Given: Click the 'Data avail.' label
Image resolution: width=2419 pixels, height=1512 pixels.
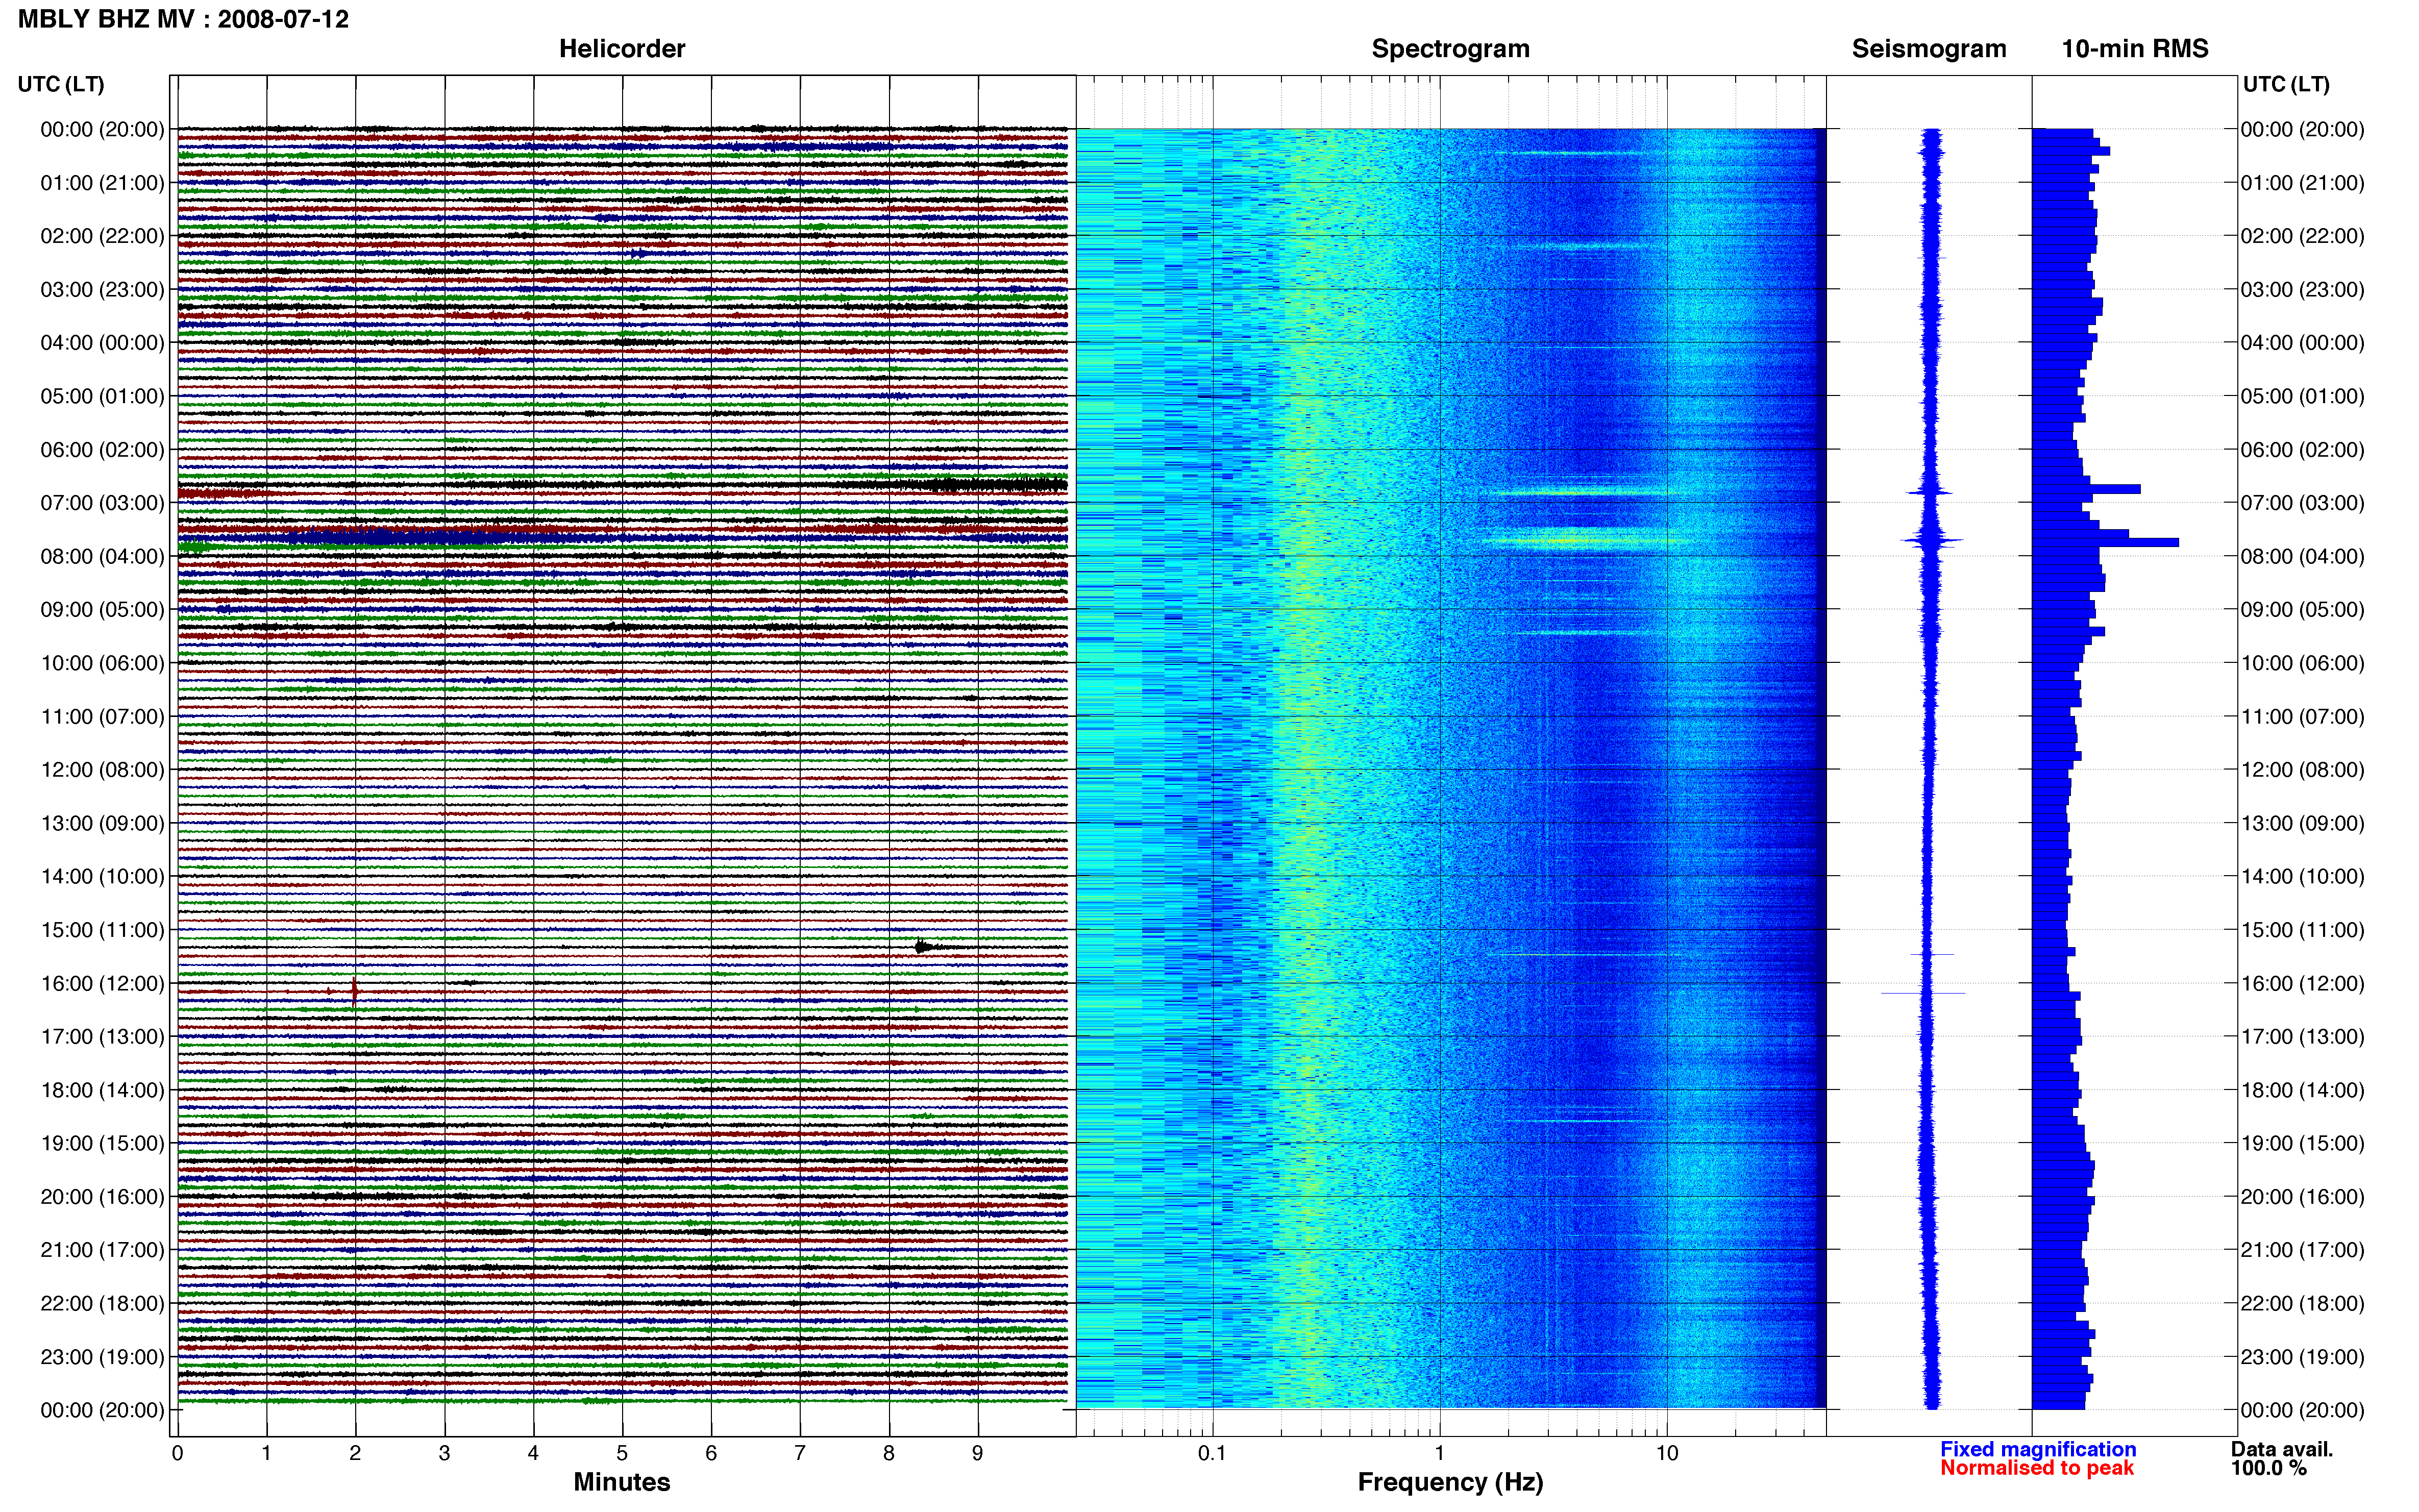Looking at the screenshot, I should (x=2282, y=1449).
